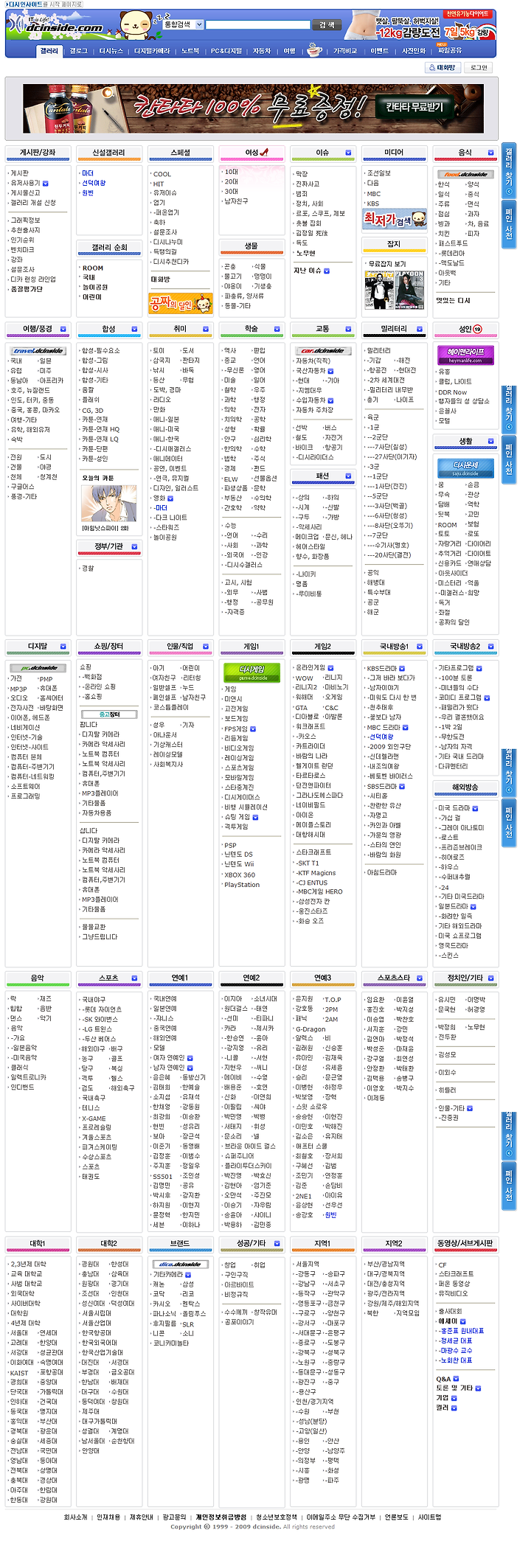
Task: Open the 디시인사이드를 시작 페이지로 link
Action: pyautogui.click(x=44, y=4)
